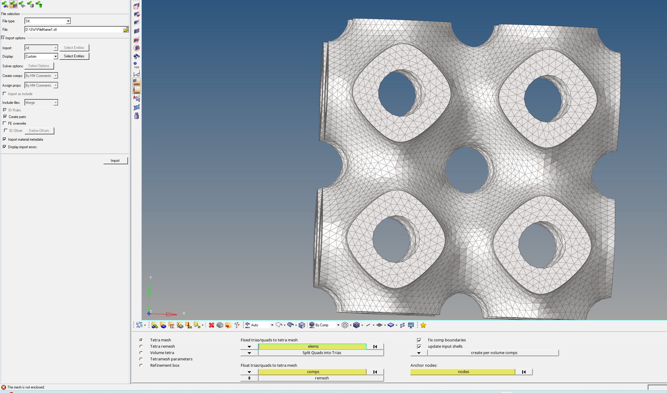This screenshot has height=393, width=667.
Task: Click the remesh button
Action: pyautogui.click(x=321, y=378)
